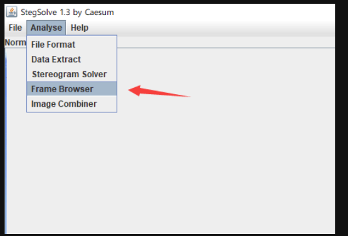The height and width of the screenshot is (236, 348).
Task: Open the highlighted Frame Browser entry
Action: [x=71, y=89]
